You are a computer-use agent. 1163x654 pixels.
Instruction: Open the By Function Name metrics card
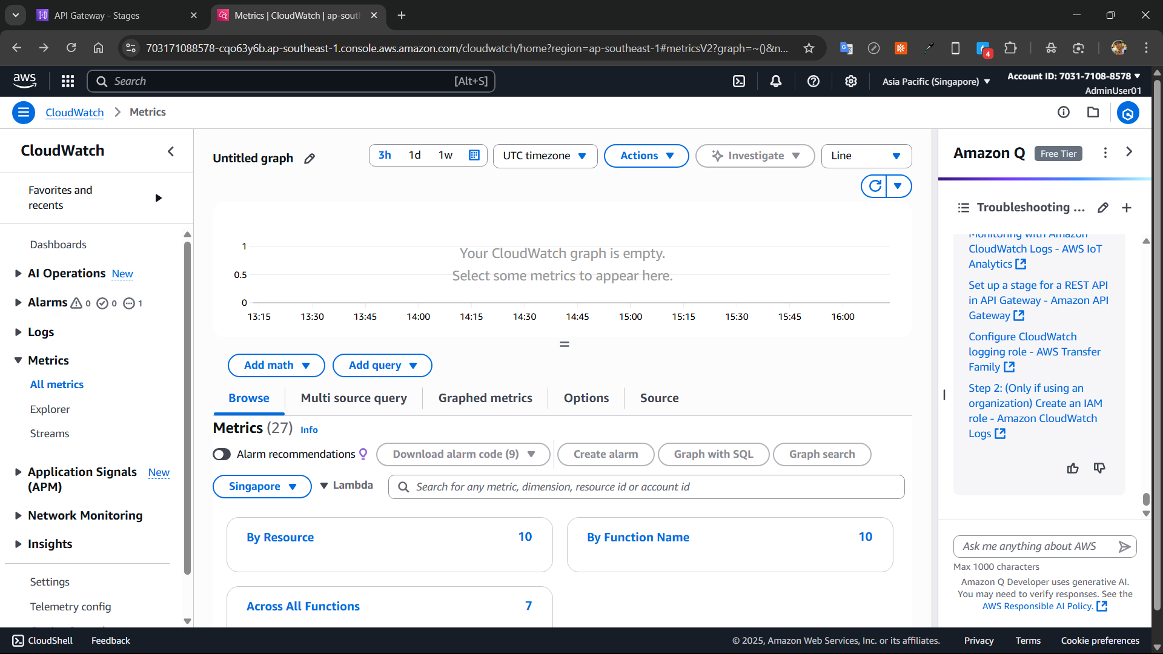click(x=730, y=544)
